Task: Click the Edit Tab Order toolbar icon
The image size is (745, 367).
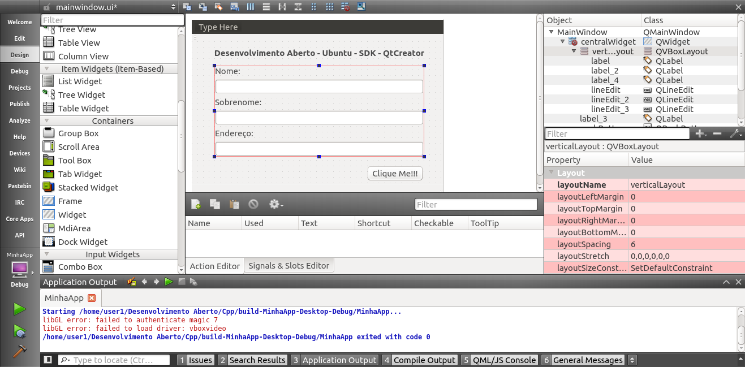Action: pos(234,7)
